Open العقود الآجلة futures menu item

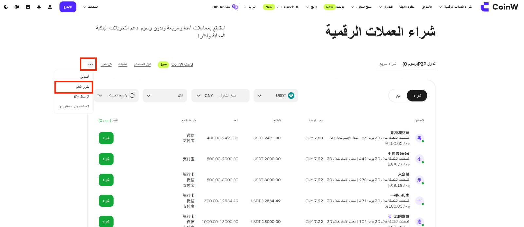coord(407,7)
